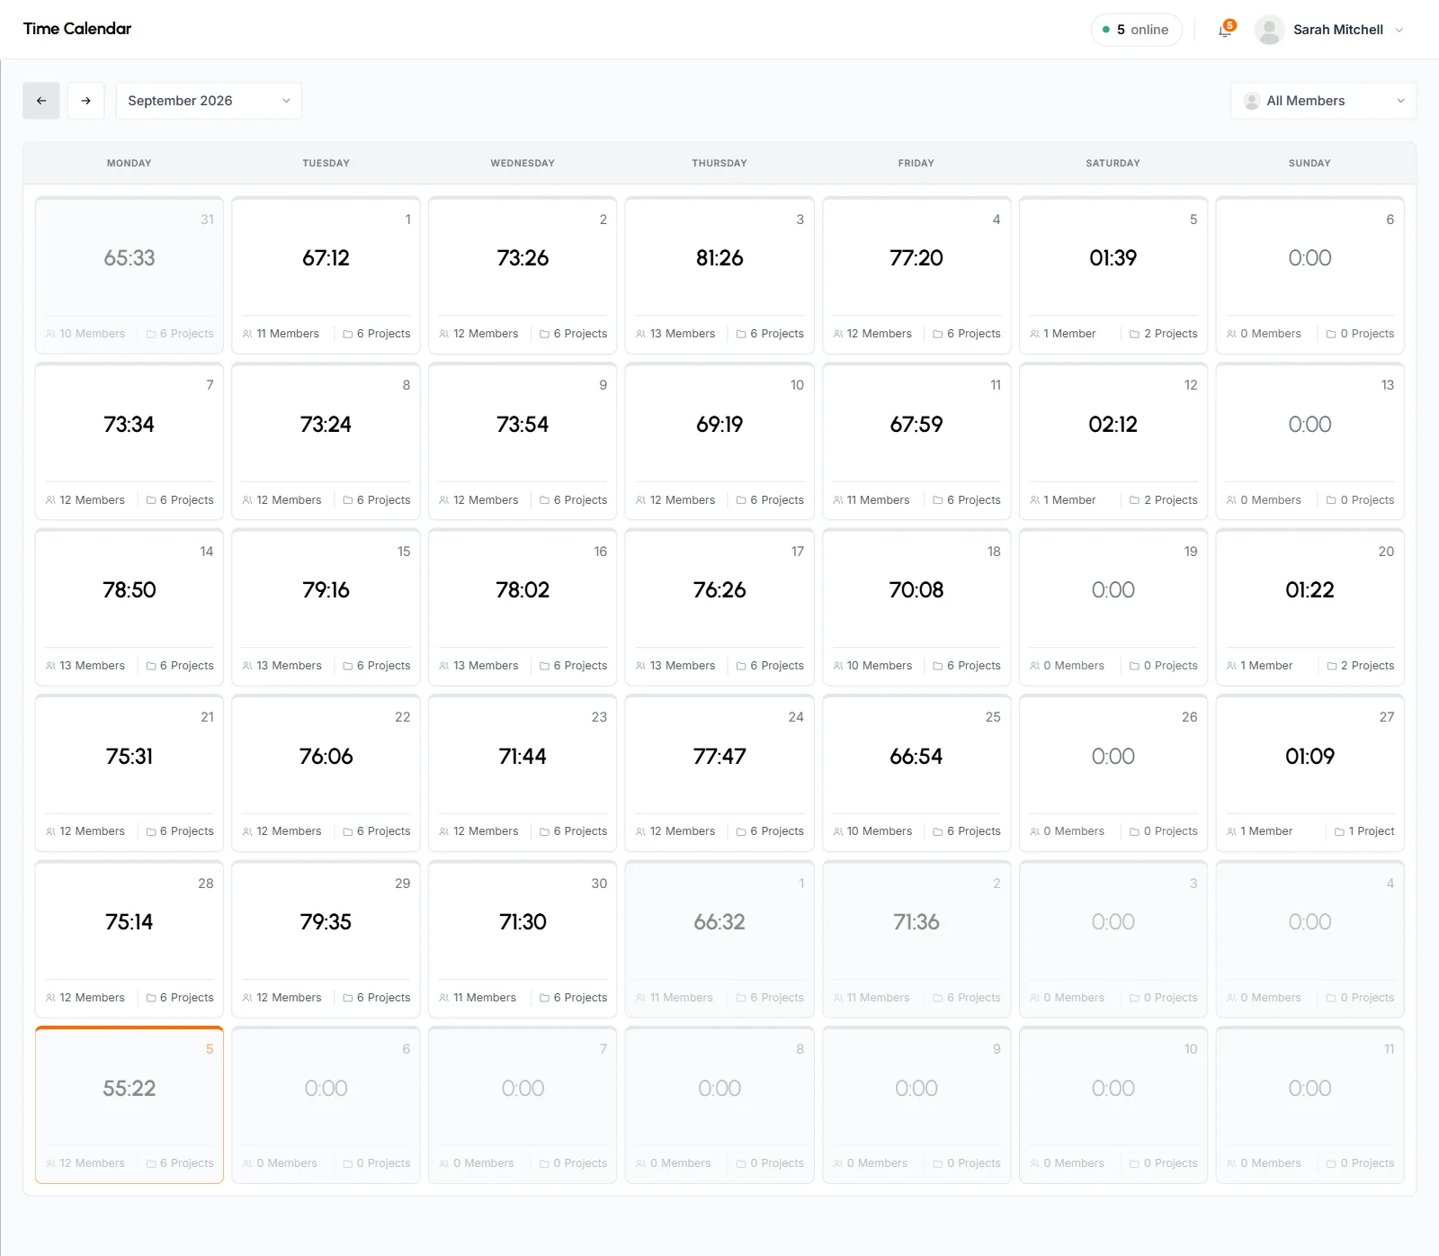Screen dimensions: 1439x1256
Task: Click the 5 online status pill
Action: [x=1136, y=30]
